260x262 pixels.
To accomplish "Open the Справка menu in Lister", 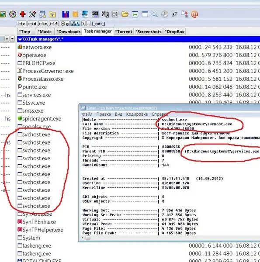I will pyautogui.click(x=159, y=114).
